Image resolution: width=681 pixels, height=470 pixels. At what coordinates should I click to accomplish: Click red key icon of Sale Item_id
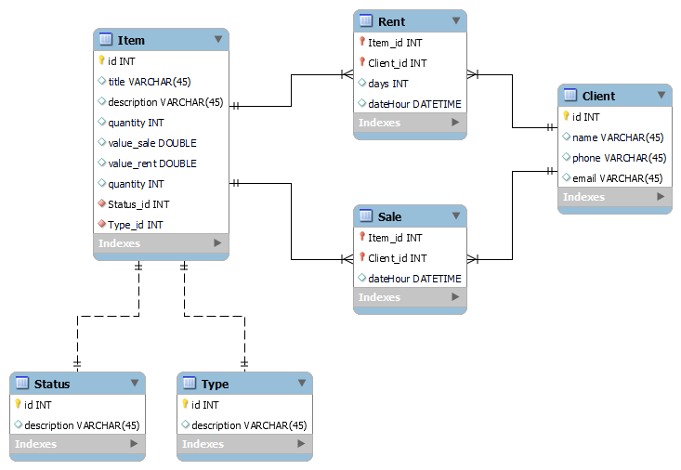(x=362, y=236)
